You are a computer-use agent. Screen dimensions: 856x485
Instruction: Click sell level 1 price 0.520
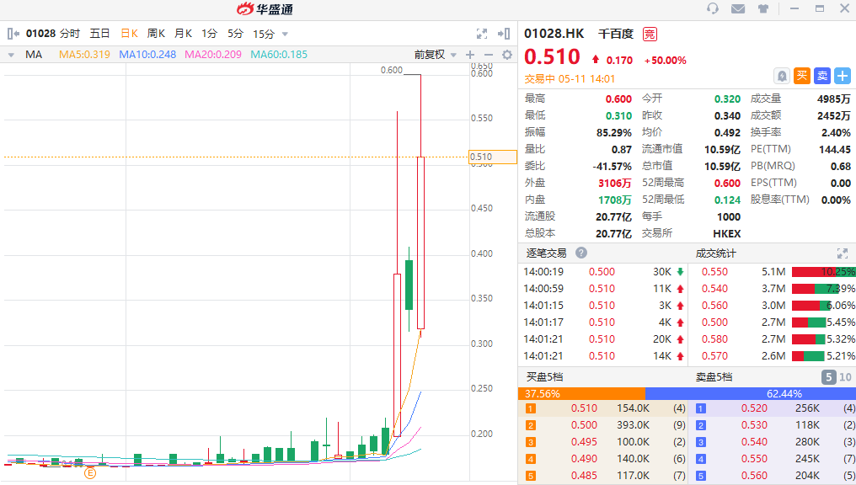[754, 408]
